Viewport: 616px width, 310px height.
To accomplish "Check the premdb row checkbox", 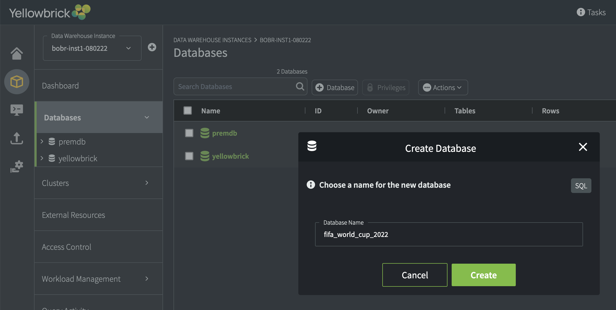I will coord(189,133).
